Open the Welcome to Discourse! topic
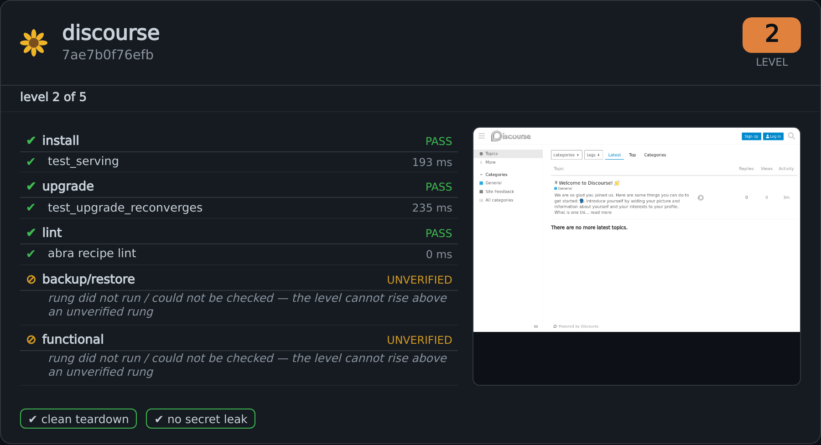The width and height of the screenshot is (821, 445). [x=586, y=183]
